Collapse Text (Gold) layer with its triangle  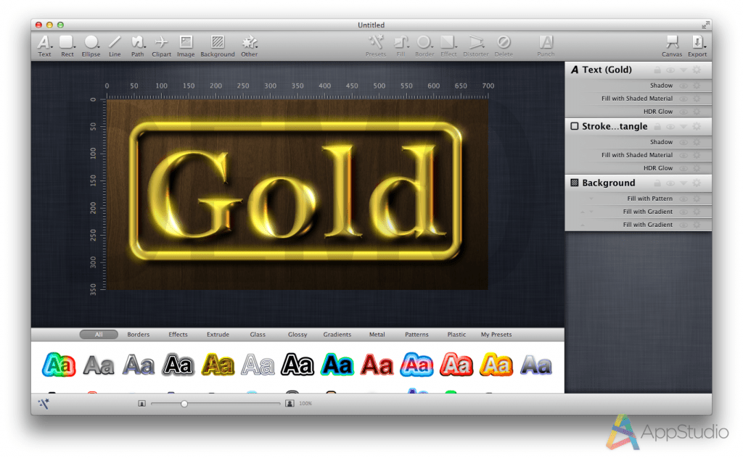[684, 70]
